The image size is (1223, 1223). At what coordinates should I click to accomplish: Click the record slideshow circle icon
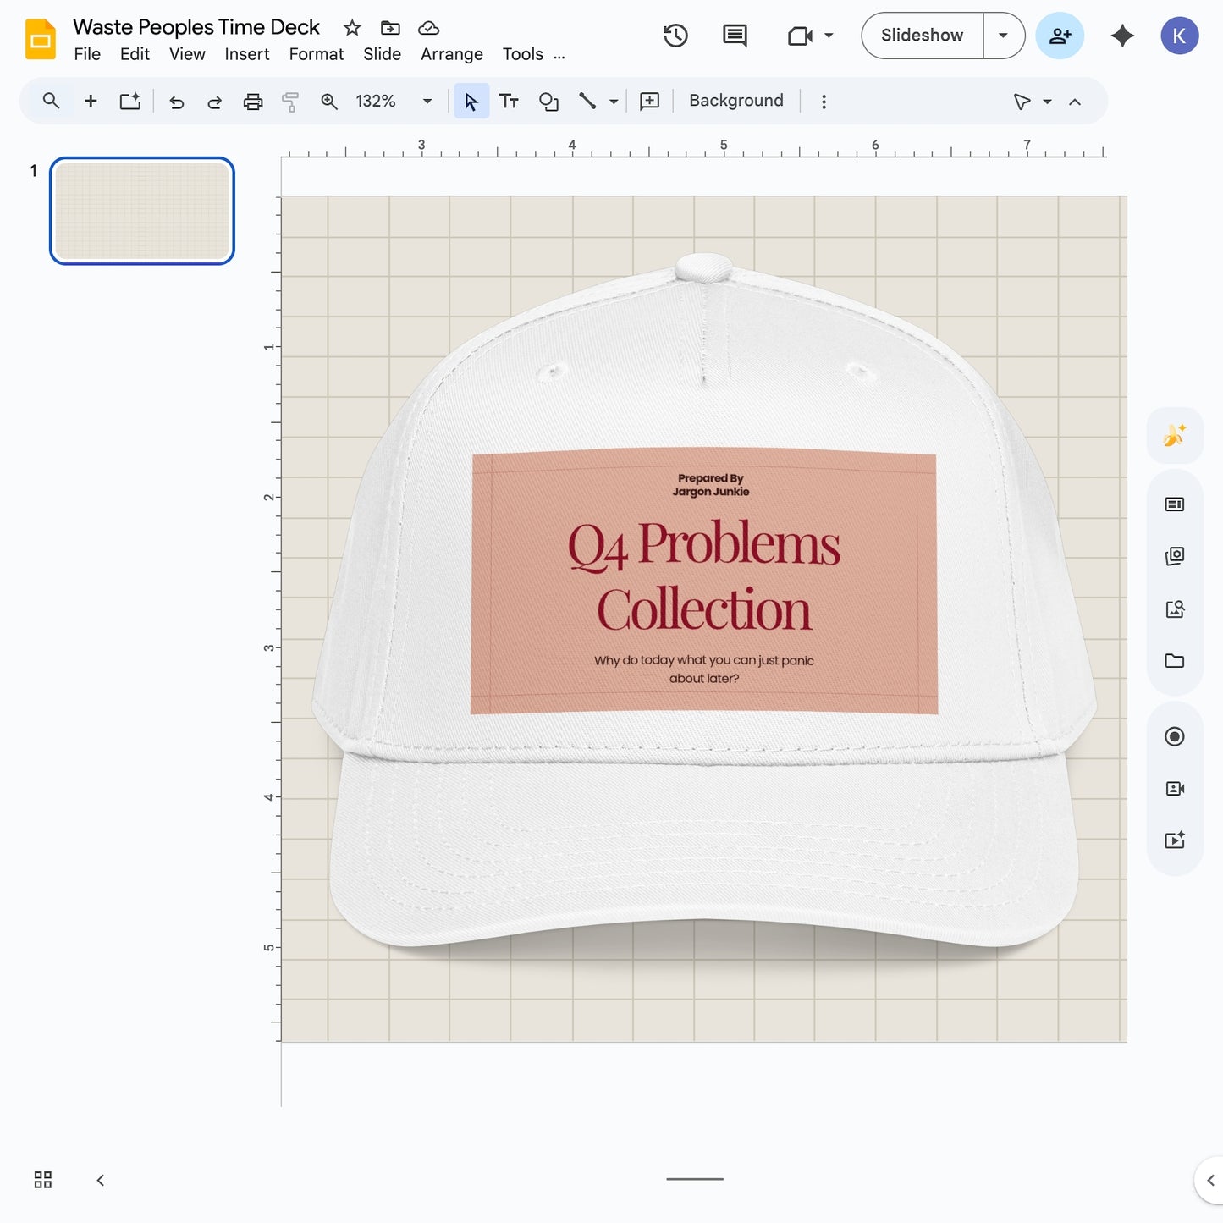click(x=1175, y=736)
